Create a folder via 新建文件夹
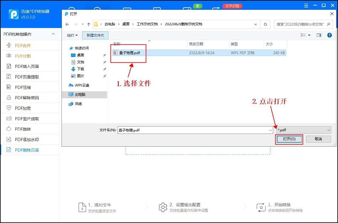The image size is (338, 223). tap(95, 35)
